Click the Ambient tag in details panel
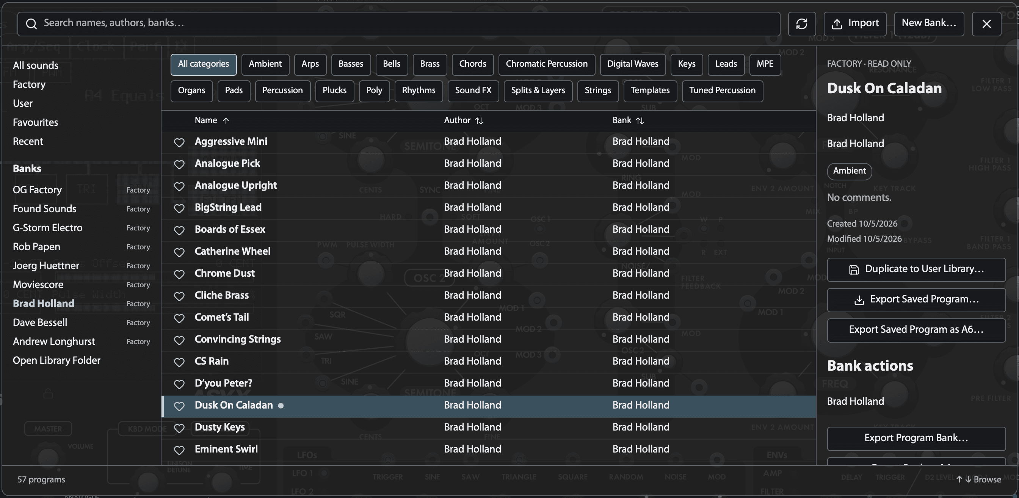Image resolution: width=1019 pixels, height=498 pixels. (849, 171)
